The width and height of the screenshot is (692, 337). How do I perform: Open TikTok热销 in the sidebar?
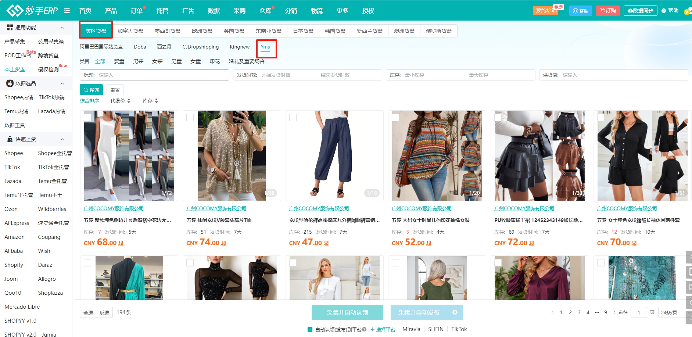point(52,97)
